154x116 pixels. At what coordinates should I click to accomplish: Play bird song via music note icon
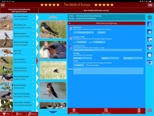pos(150,47)
